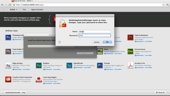This screenshot has width=170, height=96.
Task: Click Learn More under Edge preview
Action: tap(26, 69)
